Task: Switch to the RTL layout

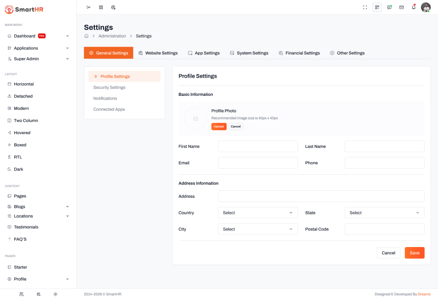Action: click(x=17, y=157)
